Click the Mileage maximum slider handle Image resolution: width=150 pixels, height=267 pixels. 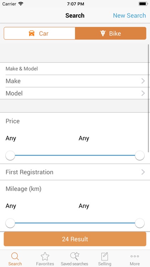(x=140, y=223)
